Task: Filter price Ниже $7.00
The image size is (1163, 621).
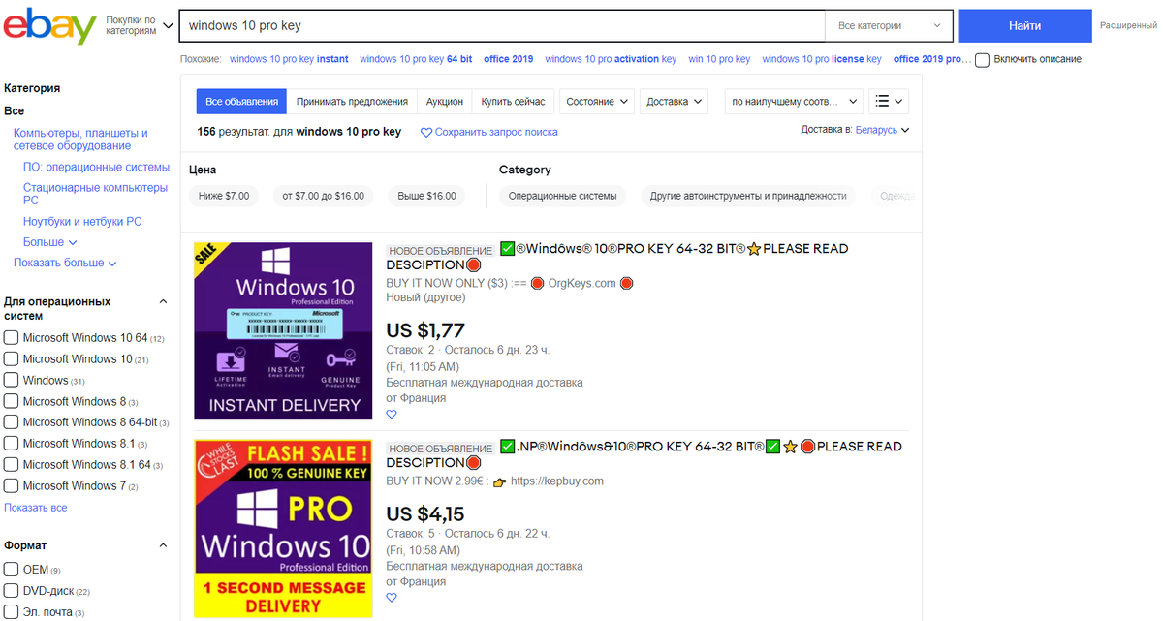Action: [224, 196]
